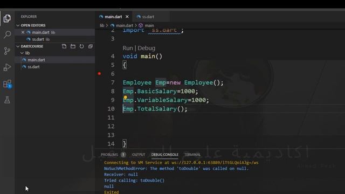Click the lib breadcrumb segment
Screen dimensions: 345x194
pos(102,25)
